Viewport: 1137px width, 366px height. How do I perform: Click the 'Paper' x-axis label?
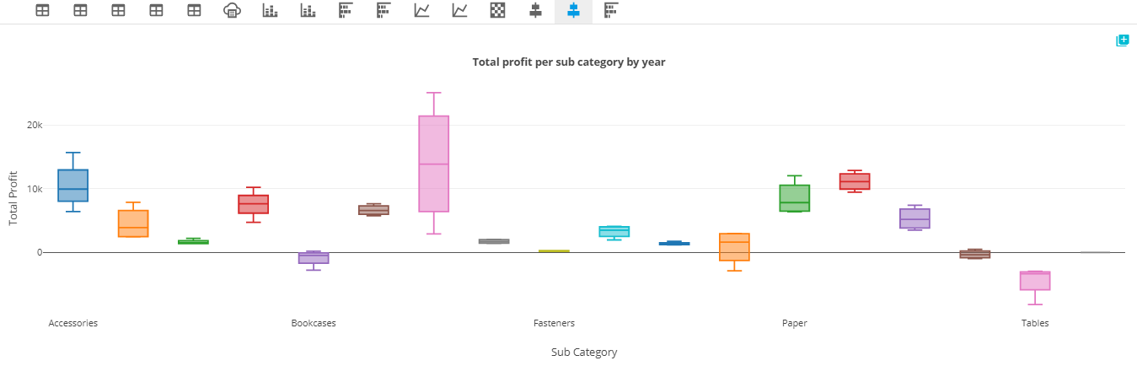[795, 323]
